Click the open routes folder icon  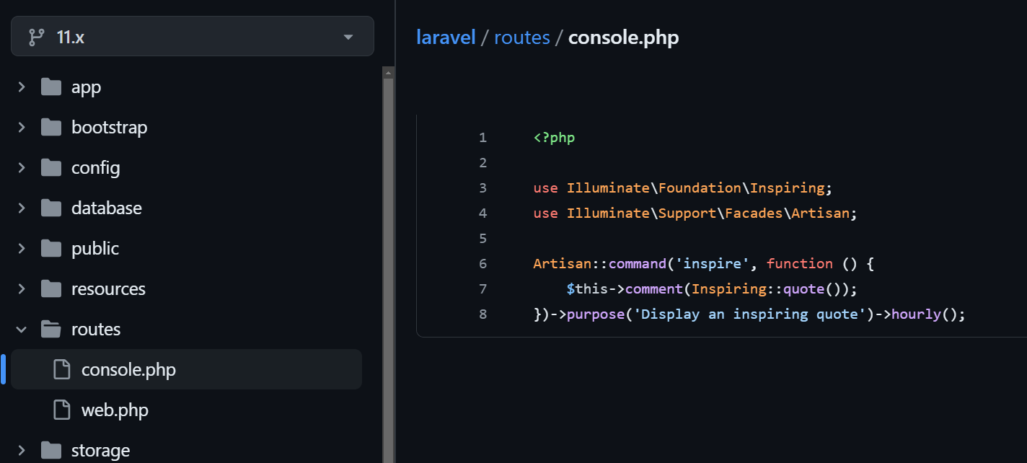[x=51, y=330]
